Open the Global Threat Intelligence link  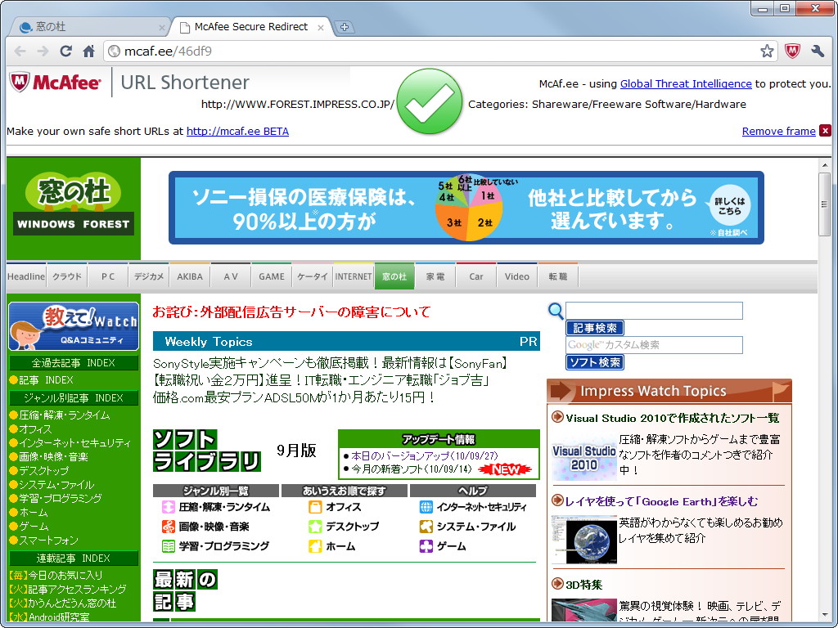coord(685,83)
